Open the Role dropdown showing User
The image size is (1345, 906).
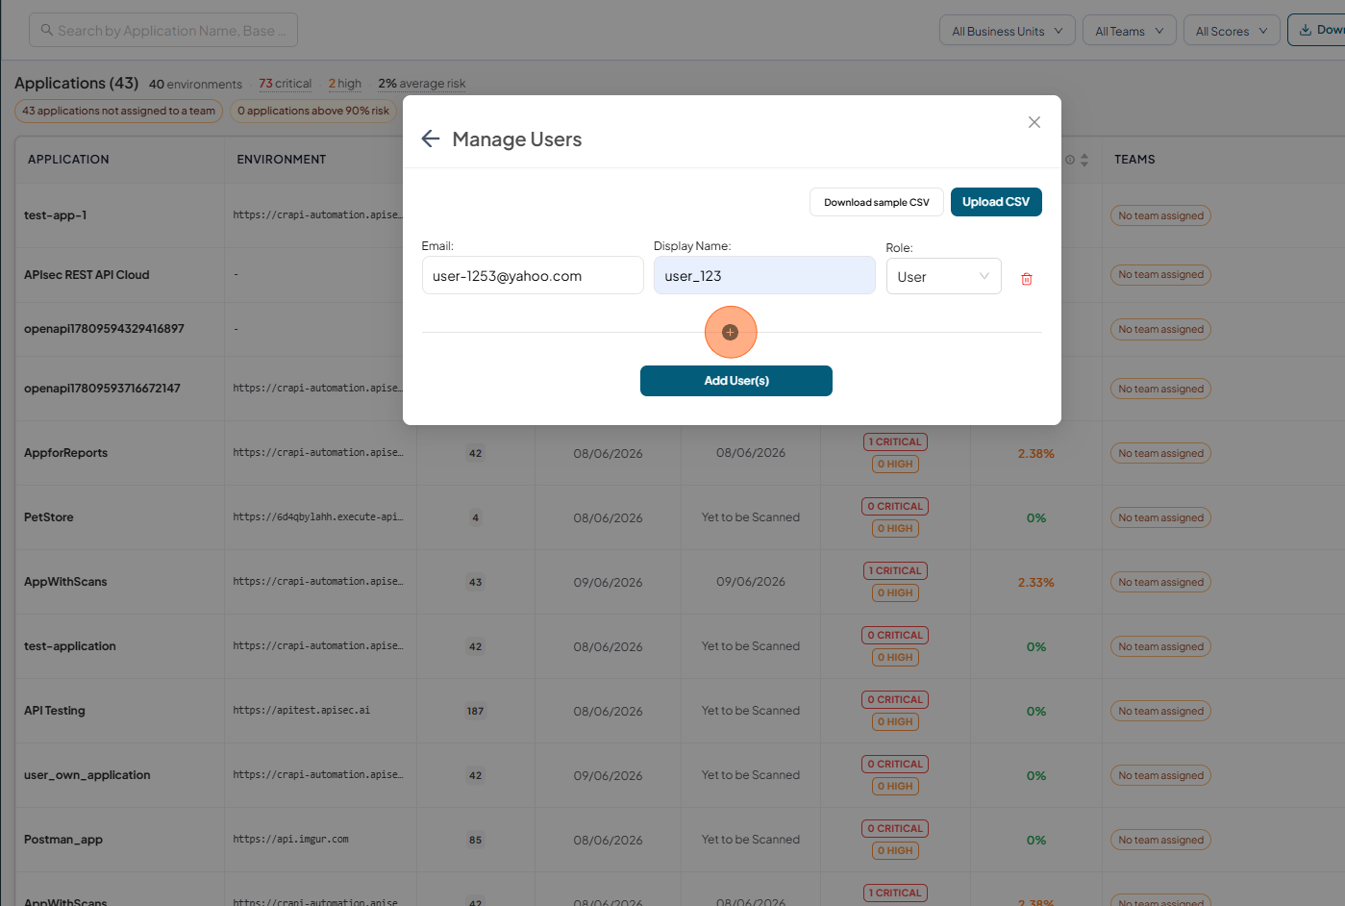point(944,277)
